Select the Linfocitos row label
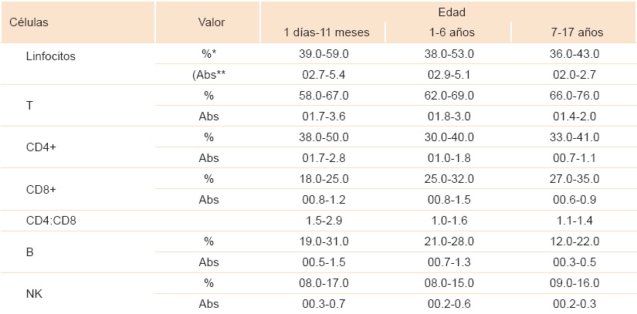 50,56
